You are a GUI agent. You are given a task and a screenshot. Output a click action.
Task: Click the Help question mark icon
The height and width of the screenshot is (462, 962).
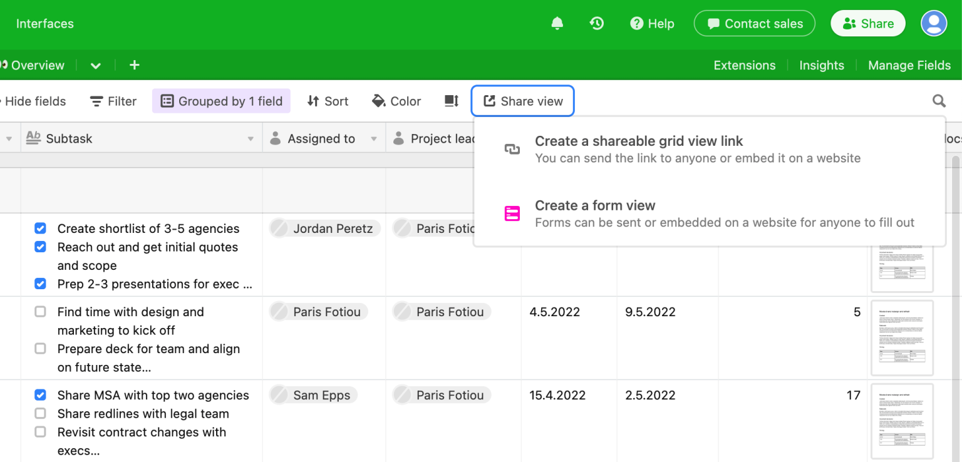point(636,23)
